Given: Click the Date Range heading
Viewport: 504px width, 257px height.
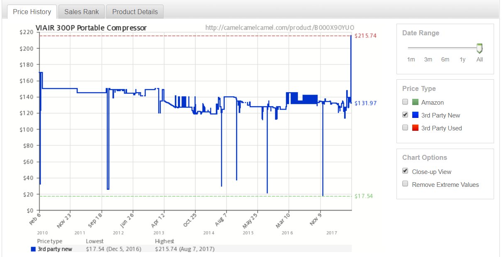Looking at the screenshot, I should coord(421,33).
